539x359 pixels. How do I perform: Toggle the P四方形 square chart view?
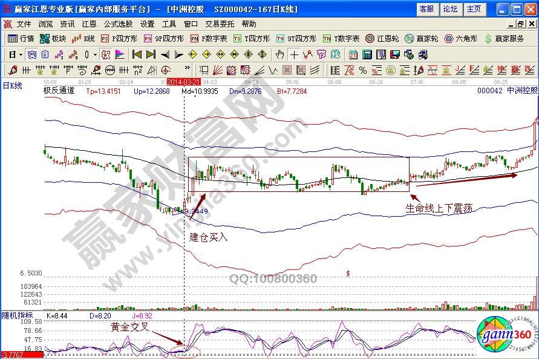pyautogui.click(x=119, y=39)
